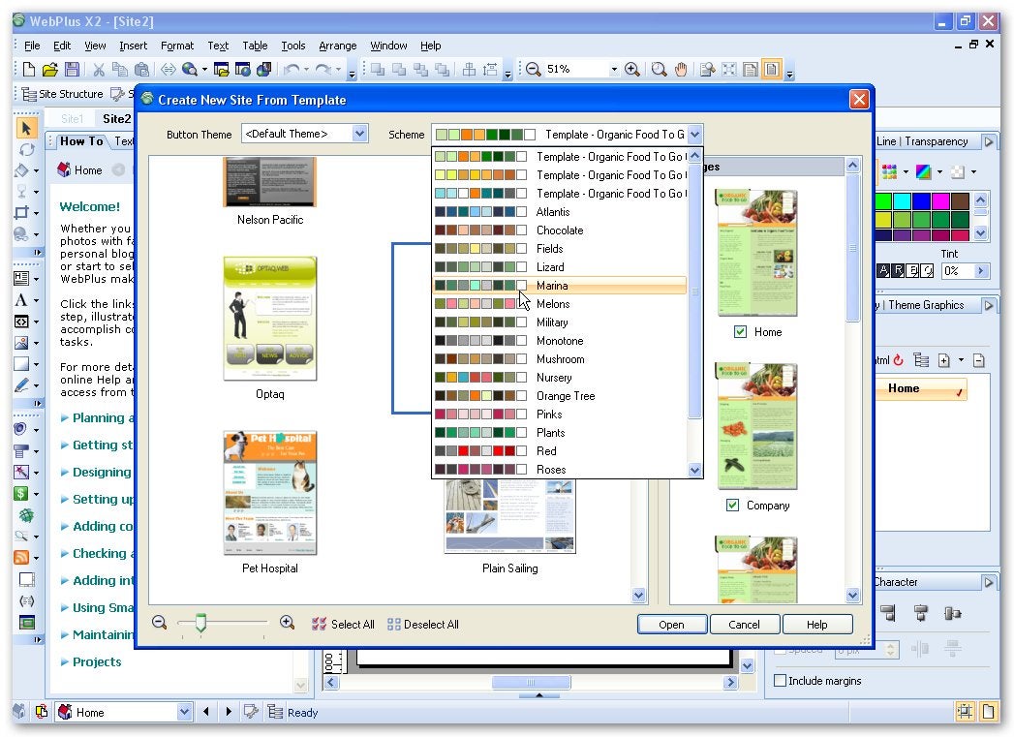The width and height of the screenshot is (1014, 737).
Task: Expand the Line/Transparency panel arrow
Action: coord(988,141)
